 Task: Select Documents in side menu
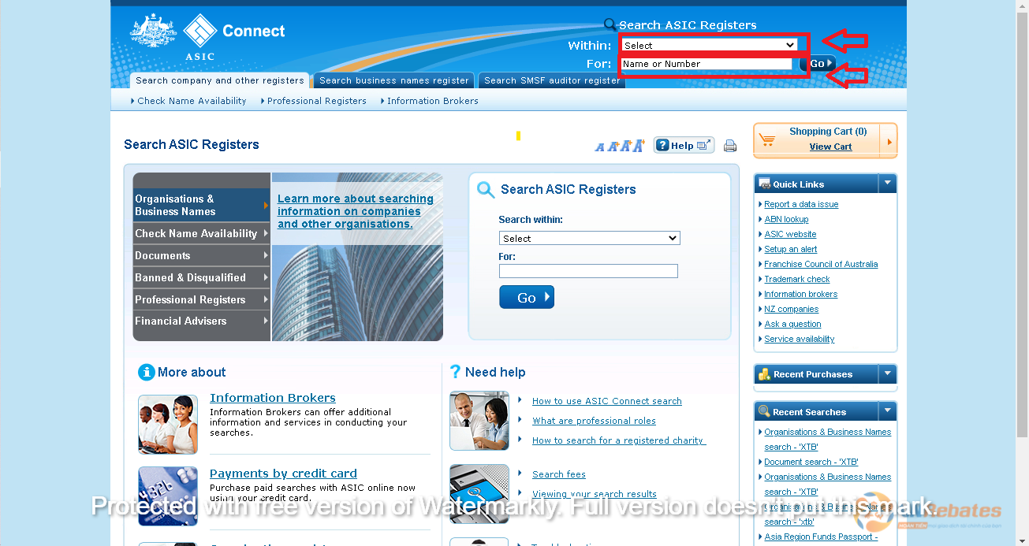pyautogui.click(x=202, y=255)
